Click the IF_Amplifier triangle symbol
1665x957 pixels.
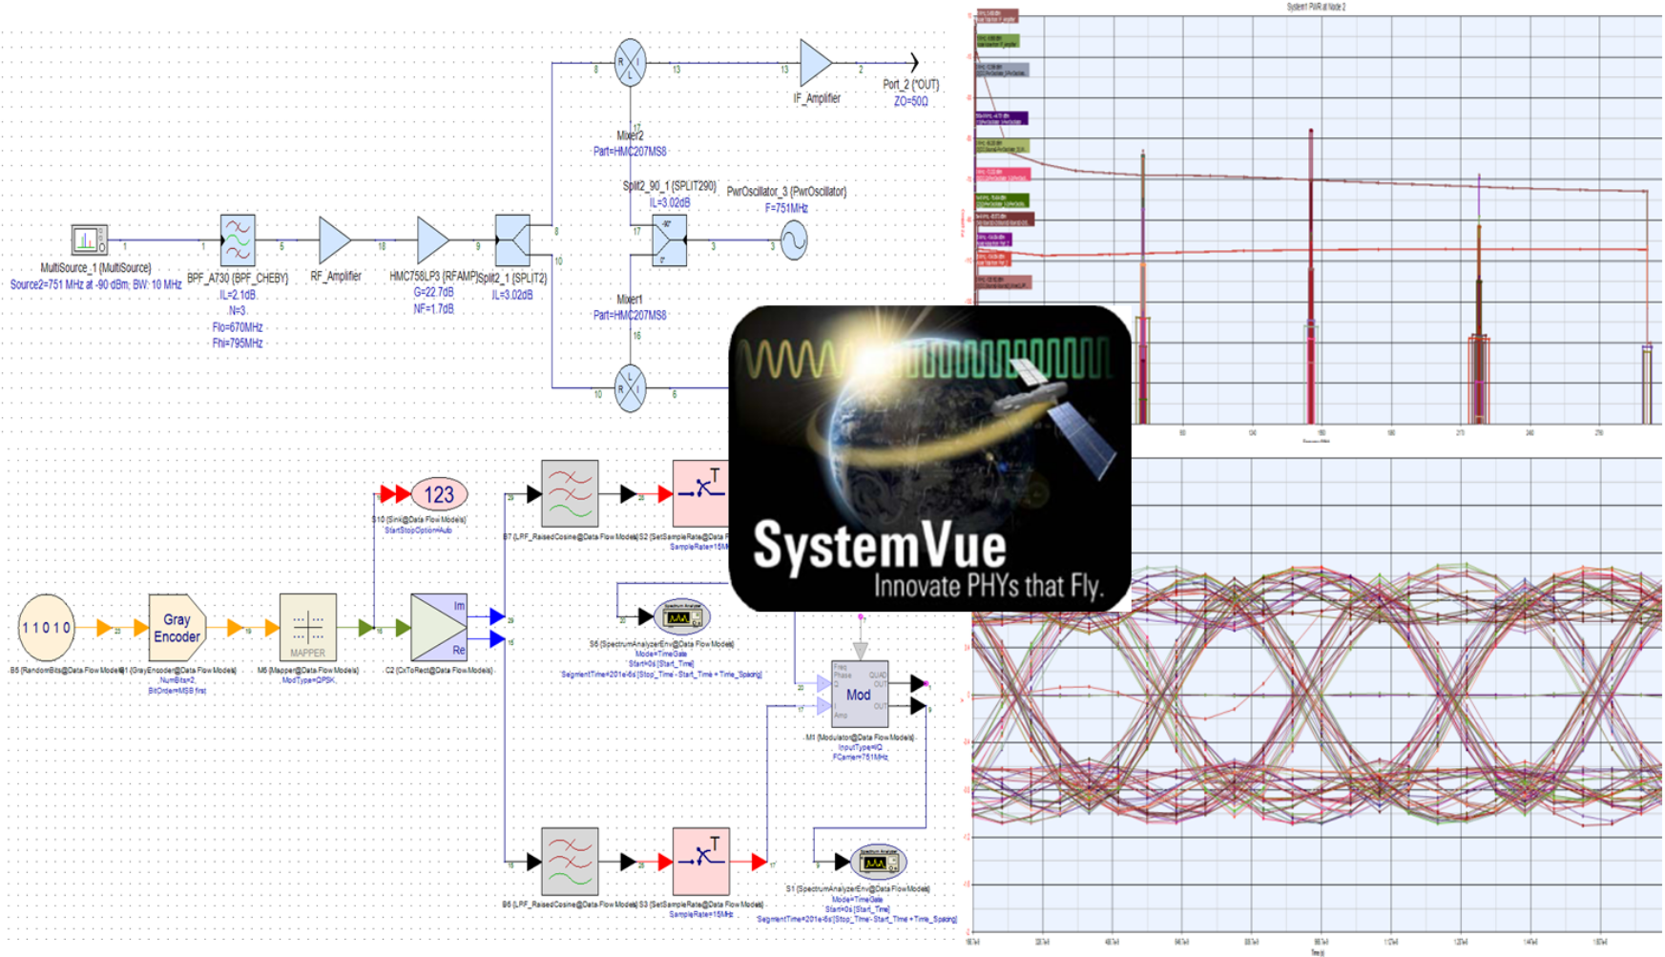tap(814, 63)
